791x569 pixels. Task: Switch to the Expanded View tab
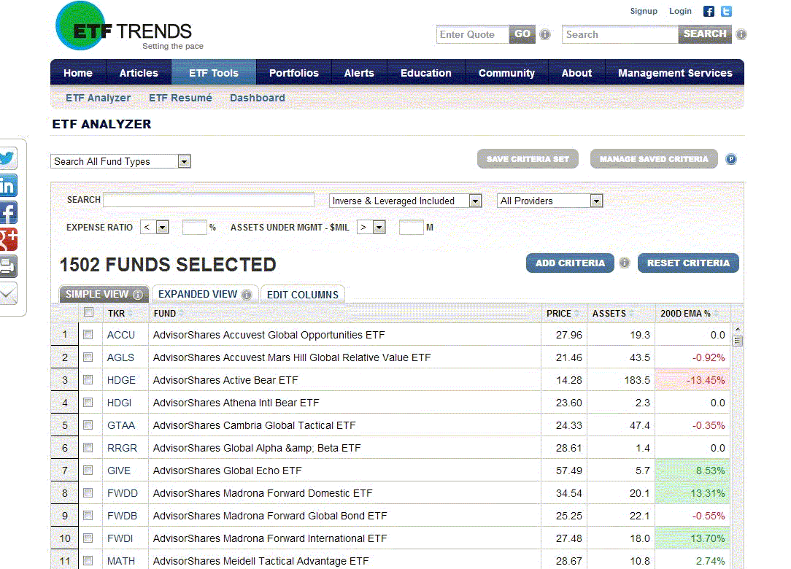point(205,295)
